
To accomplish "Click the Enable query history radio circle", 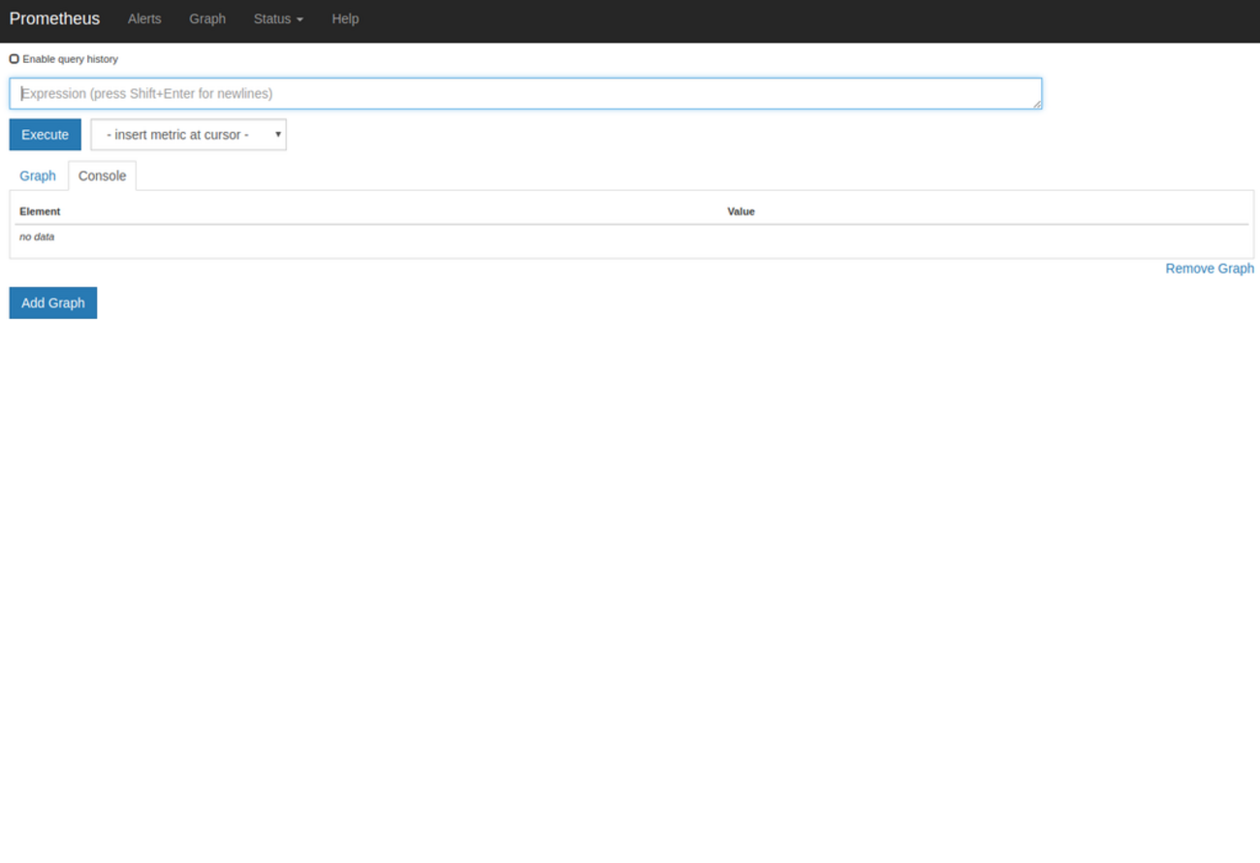I will coord(14,58).
